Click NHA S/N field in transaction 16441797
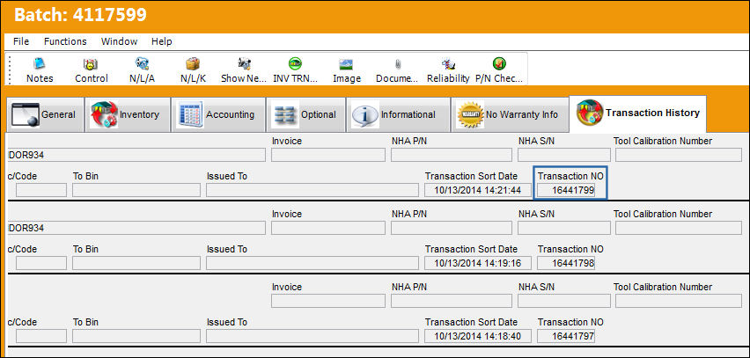 tap(564, 301)
